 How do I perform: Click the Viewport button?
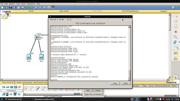tap(163, 11)
